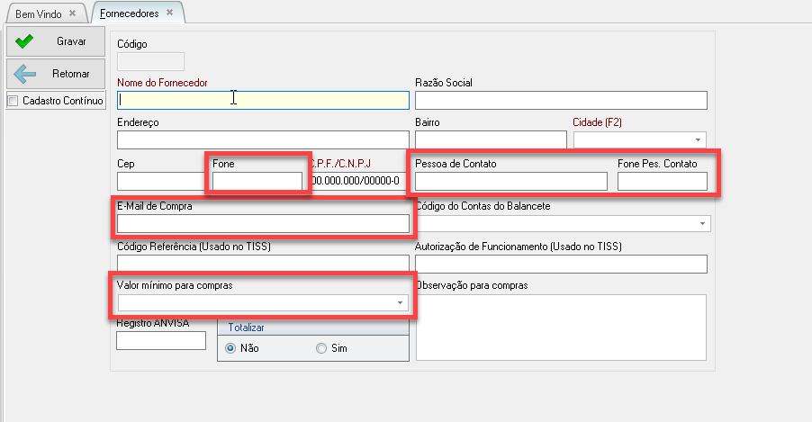
Task: Click the Nome do Fornecedor field
Action: (263, 100)
